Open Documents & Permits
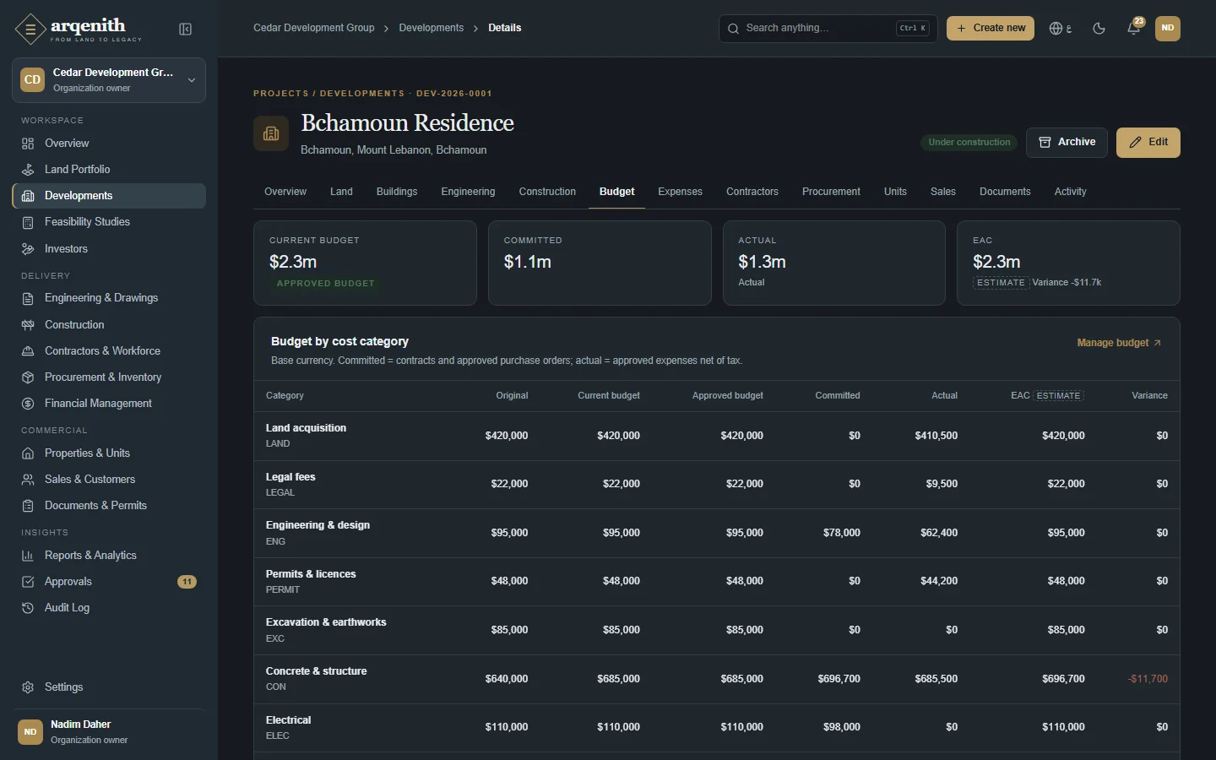Viewport: 1216px width, 760px height. (x=109, y=506)
